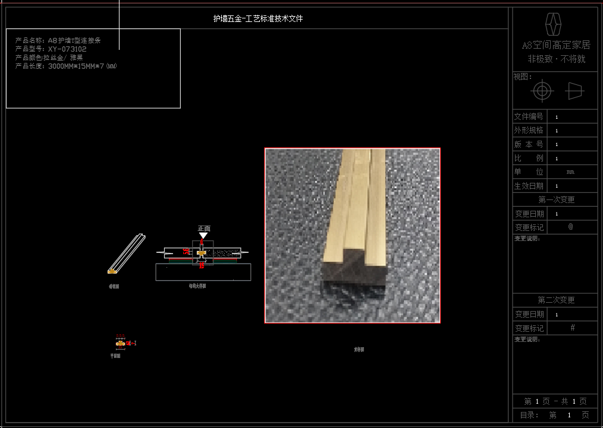Click the 版本号 value cell
The width and height of the screenshot is (603, 428).
(571, 144)
